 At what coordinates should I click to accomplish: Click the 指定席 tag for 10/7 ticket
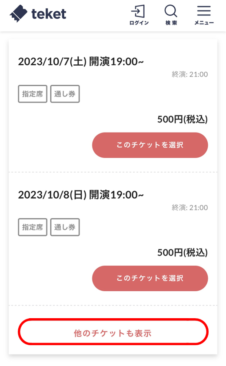coord(33,94)
